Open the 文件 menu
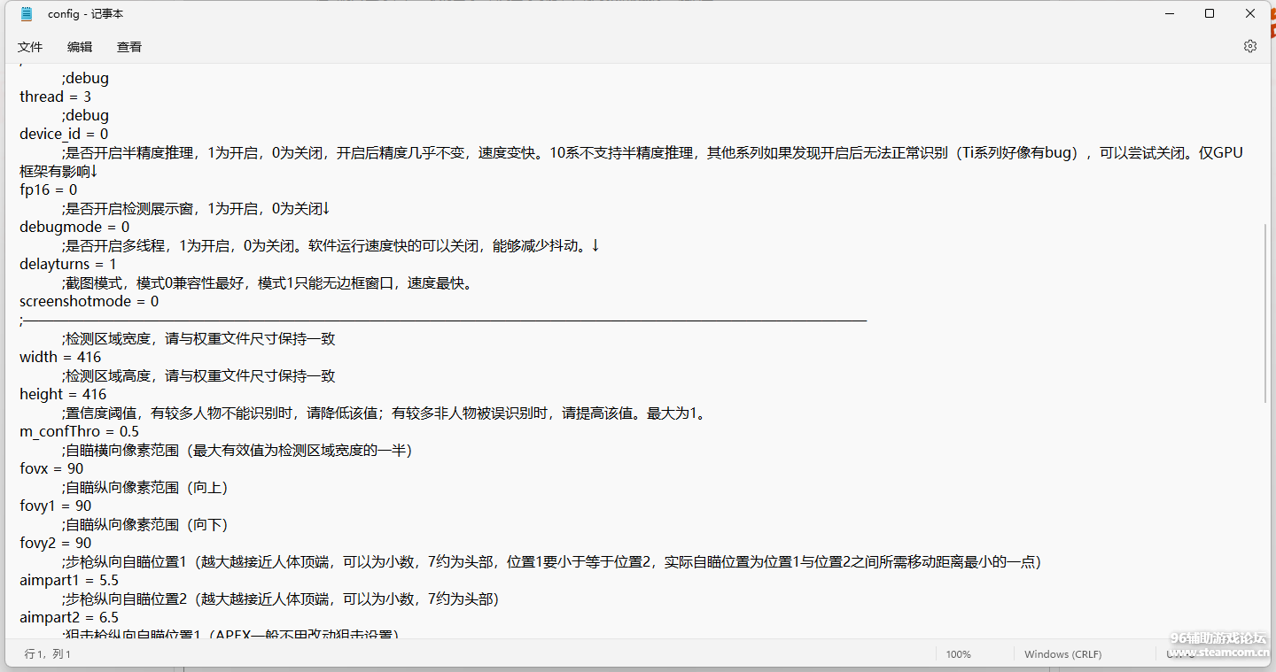This screenshot has height=672, width=1276. pyautogui.click(x=30, y=47)
